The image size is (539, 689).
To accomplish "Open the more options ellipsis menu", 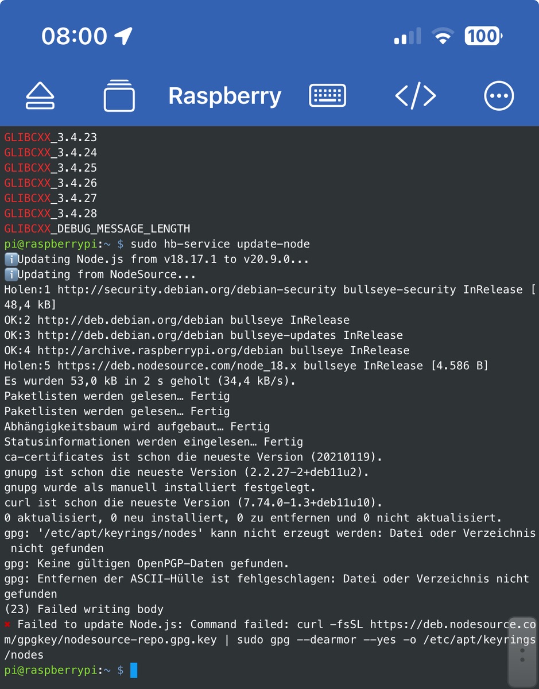I will pos(499,95).
